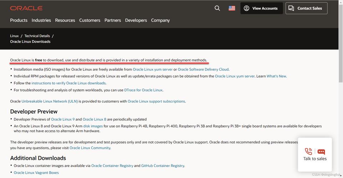This screenshot has height=178, width=343.
Task: Open instructions to verify Oracle Linux downloads
Action: click(x=68, y=83)
